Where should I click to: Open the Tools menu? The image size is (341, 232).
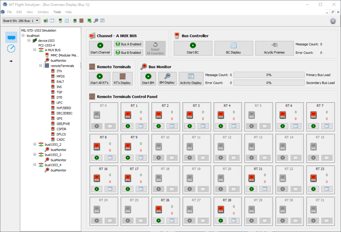point(57,12)
